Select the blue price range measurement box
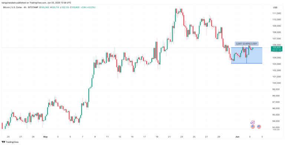Image resolution: width=285 pixels, height=145 pixels. (x=247, y=55)
